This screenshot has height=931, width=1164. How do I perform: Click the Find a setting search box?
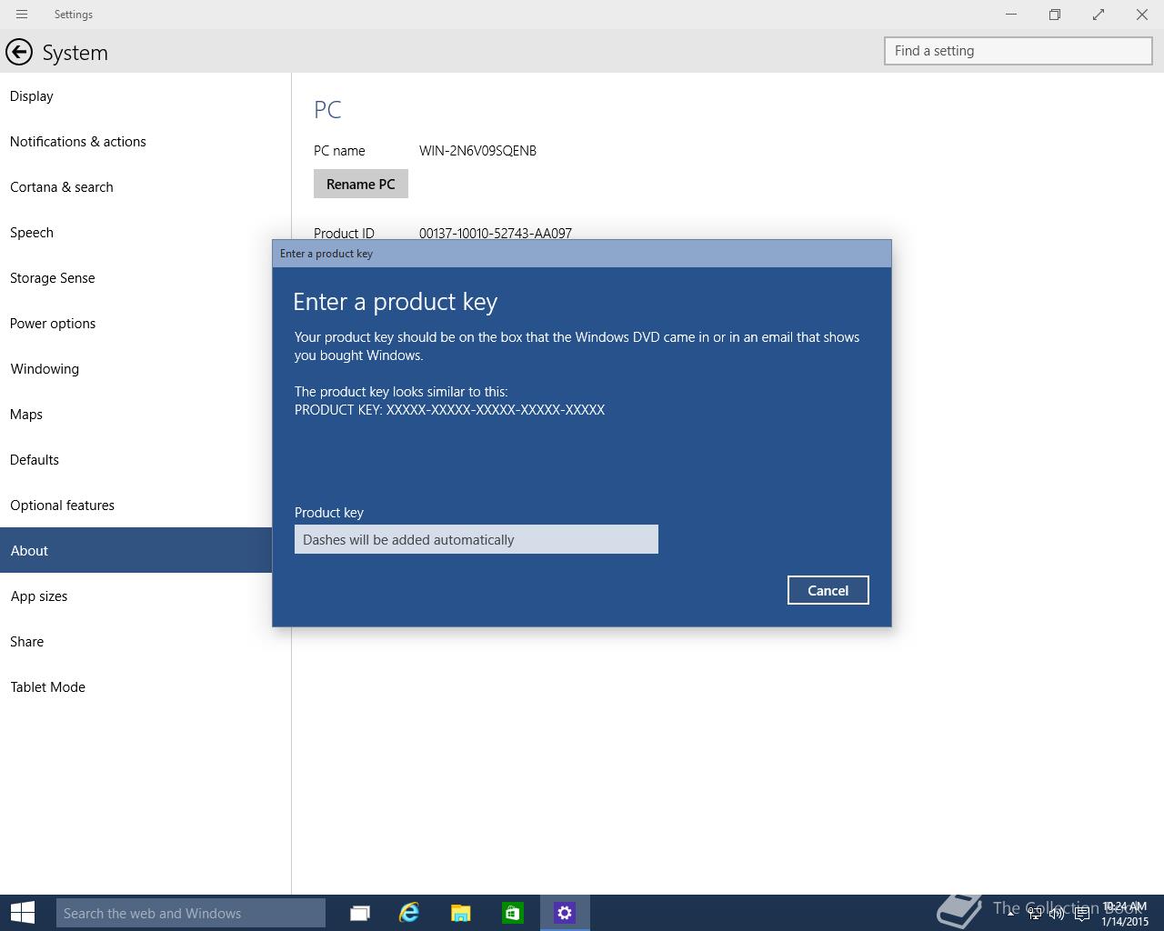pos(1018,51)
